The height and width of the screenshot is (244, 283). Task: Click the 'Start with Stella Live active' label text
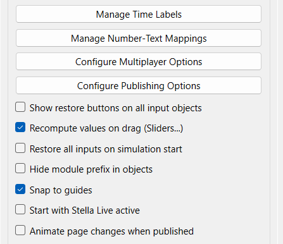tap(85, 210)
